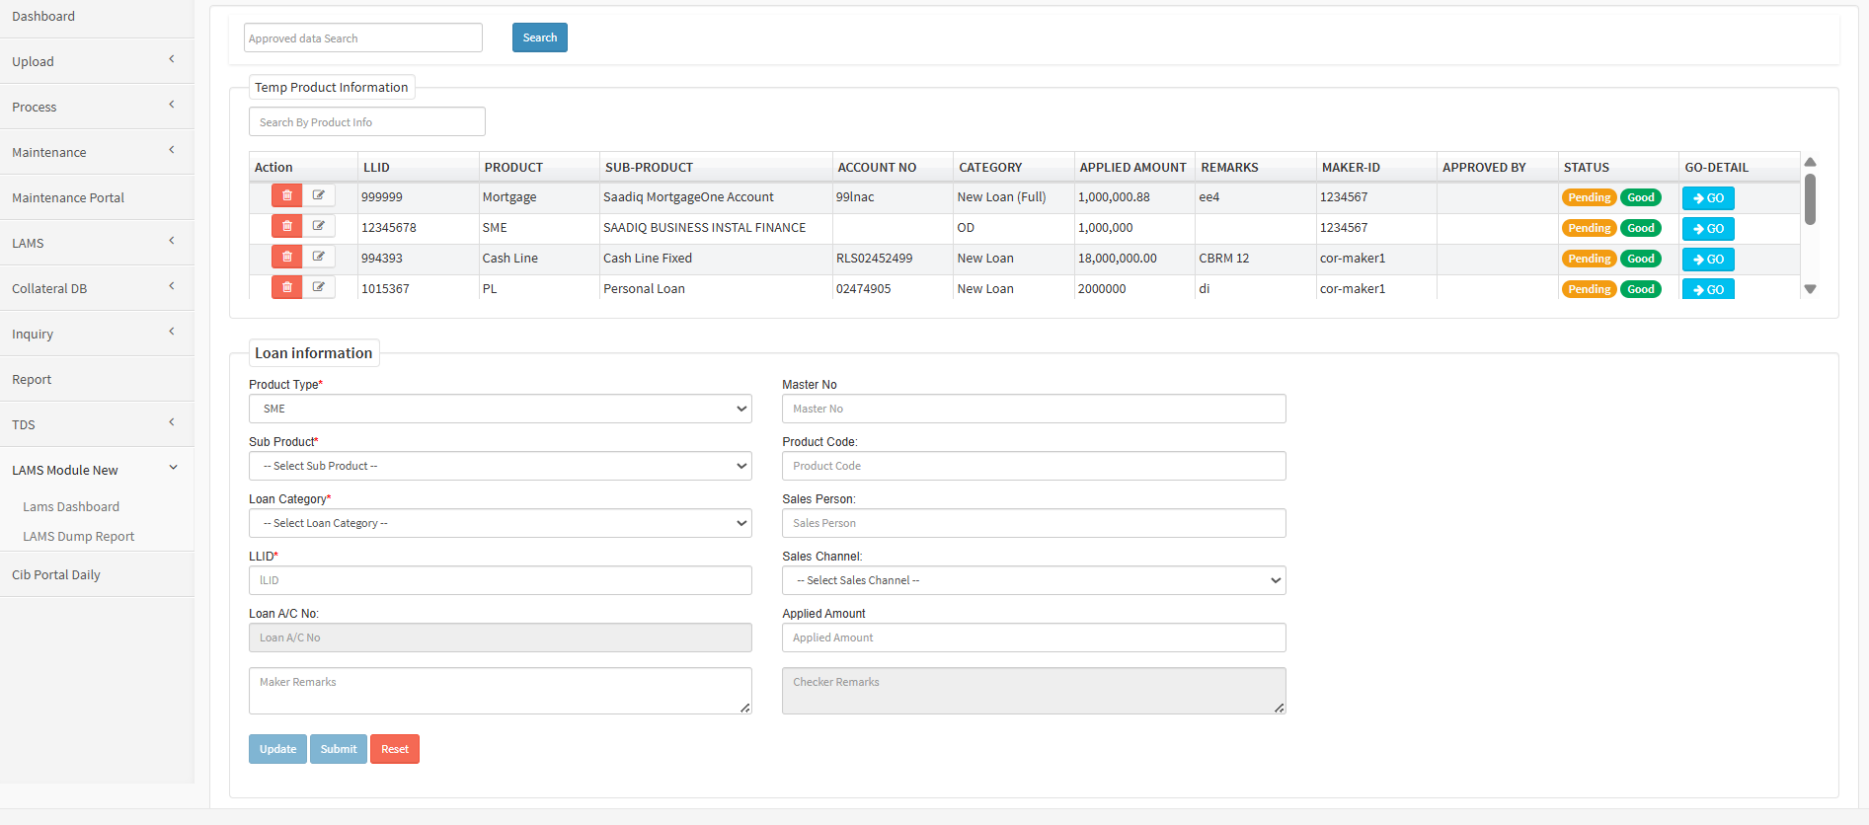Screen dimensions: 1869x825
Task: Expand the Collateral DB menu
Action: 96,288
